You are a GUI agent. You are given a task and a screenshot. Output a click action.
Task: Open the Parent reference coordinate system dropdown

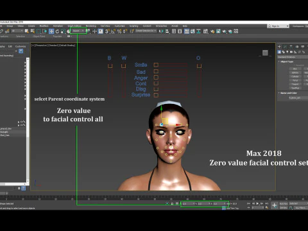click(78, 31)
